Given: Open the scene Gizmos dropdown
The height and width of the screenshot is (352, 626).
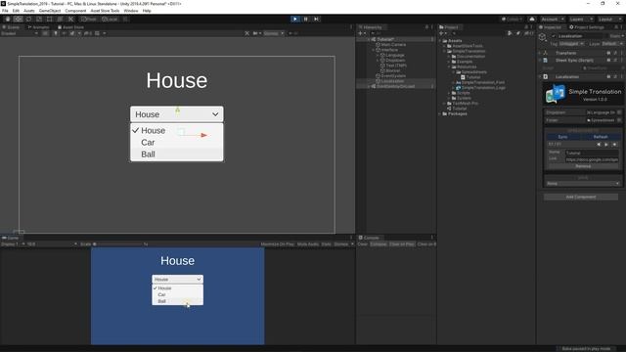Looking at the screenshot, I should [x=273, y=33].
